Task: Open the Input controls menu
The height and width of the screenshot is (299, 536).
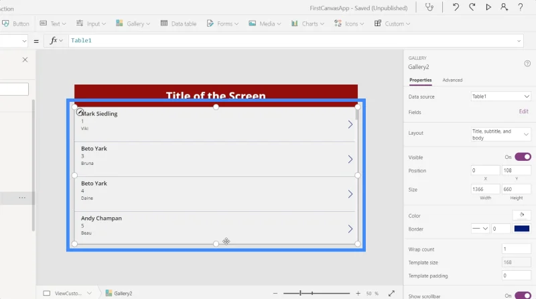Action: (x=91, y=23)
